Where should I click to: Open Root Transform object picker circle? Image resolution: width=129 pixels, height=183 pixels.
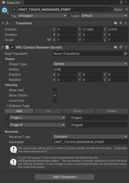tap(126, 53)
